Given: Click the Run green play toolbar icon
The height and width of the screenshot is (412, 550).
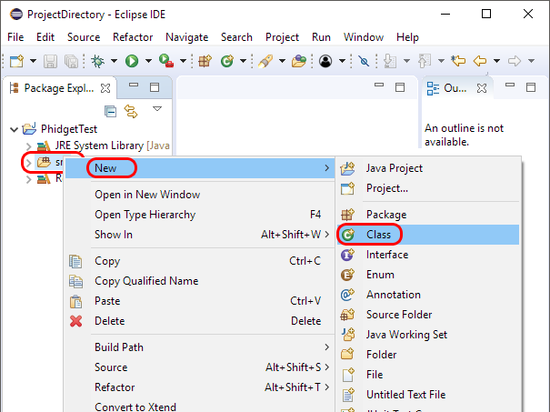Looking at the screenshot, I should [132, 61].
